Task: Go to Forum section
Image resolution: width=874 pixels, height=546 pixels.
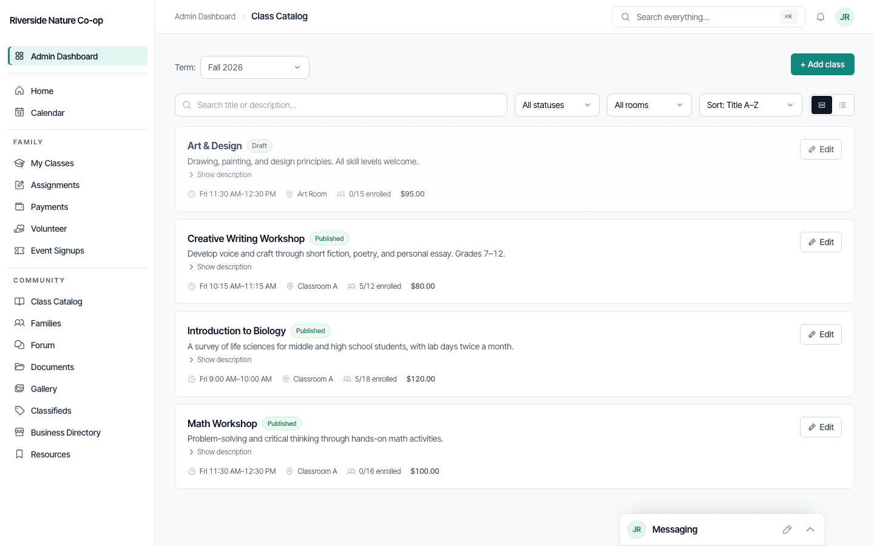Action: pos(78,345)
